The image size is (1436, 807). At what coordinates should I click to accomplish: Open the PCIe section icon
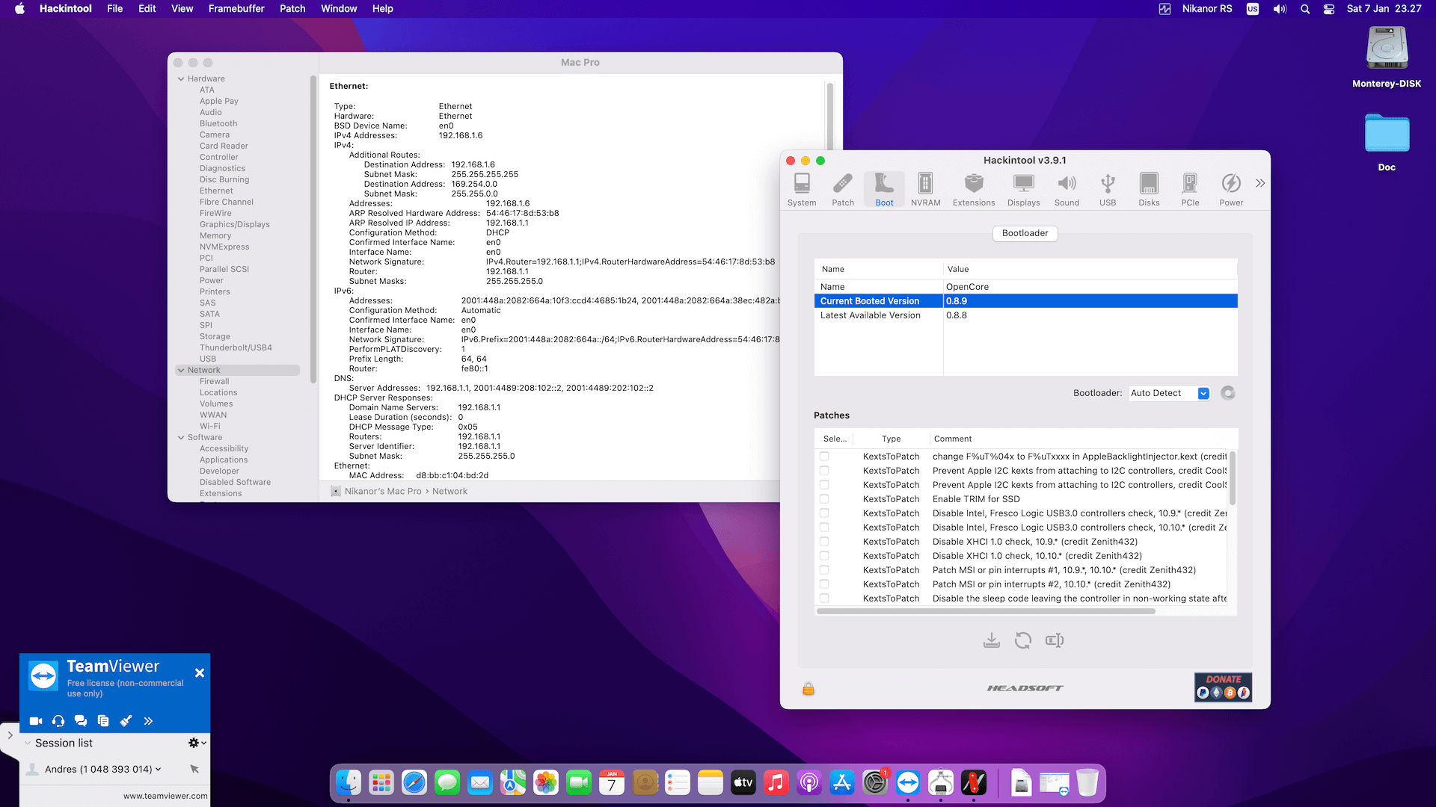tap(1189, 189)
